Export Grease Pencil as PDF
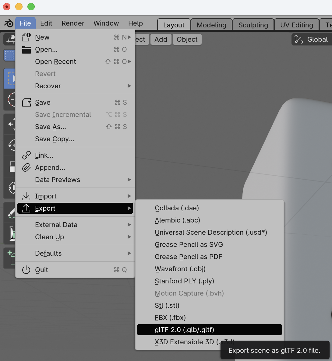 pyautogui.click(x=210, y=257)
